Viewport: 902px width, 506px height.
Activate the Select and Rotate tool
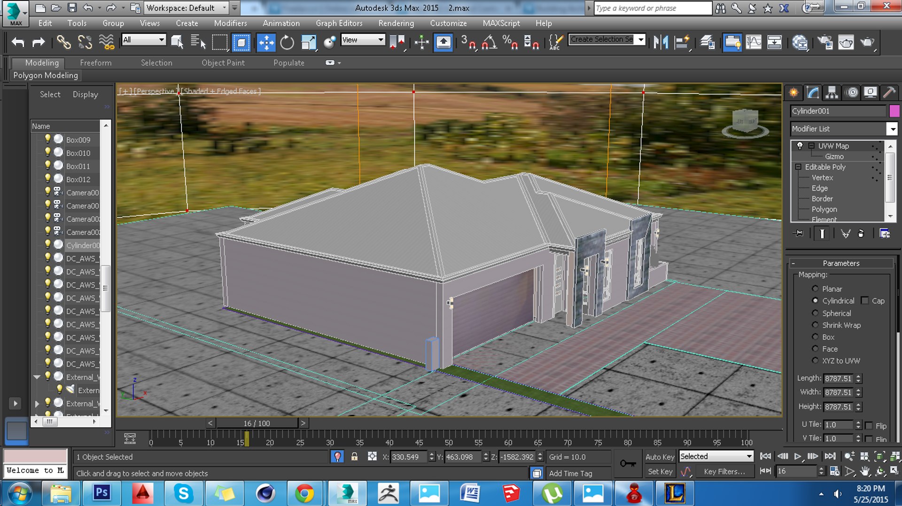(x=287, y=43)
